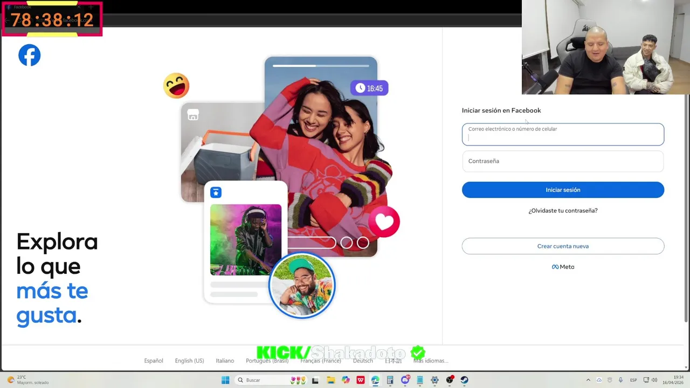Click the OneDrive cloud tray icon

click(x=599, y=380)
